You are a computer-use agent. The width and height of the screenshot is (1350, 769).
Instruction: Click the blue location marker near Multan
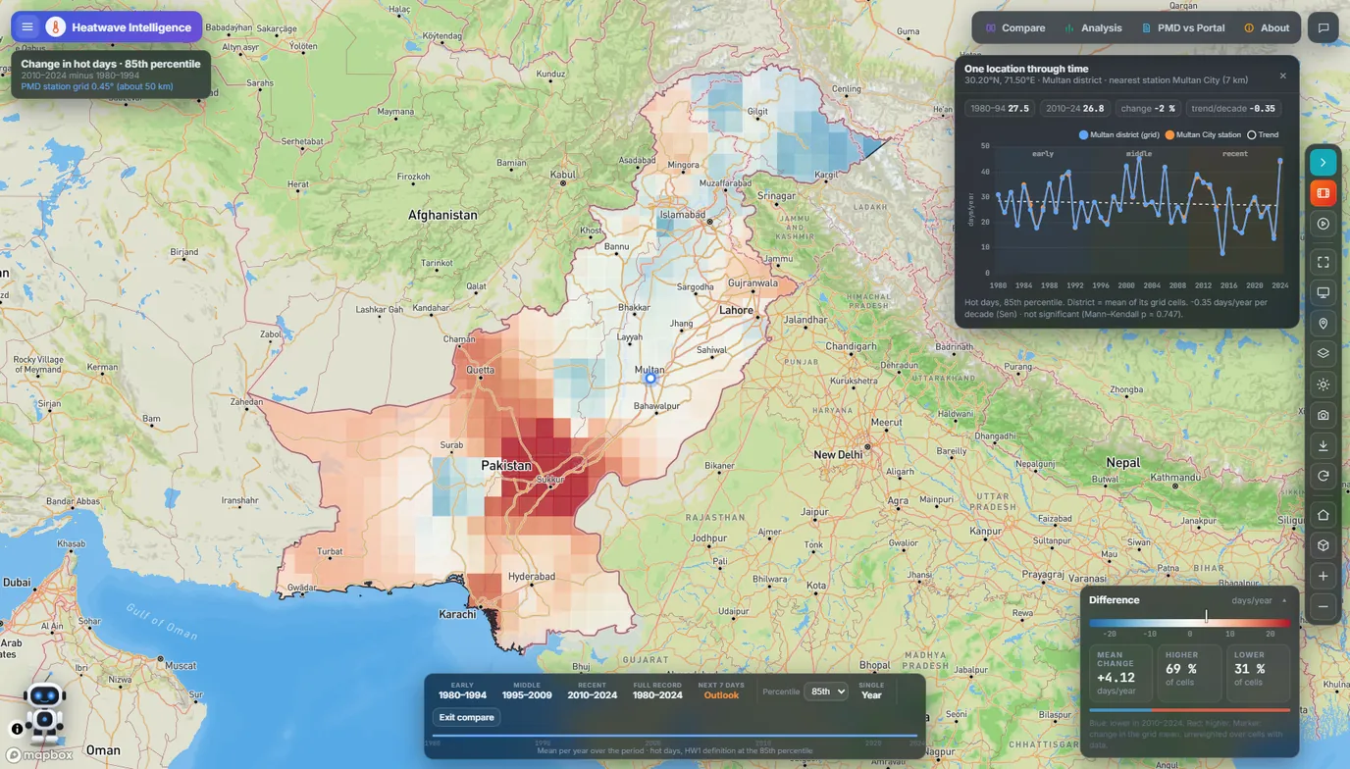tap(649, 378)
